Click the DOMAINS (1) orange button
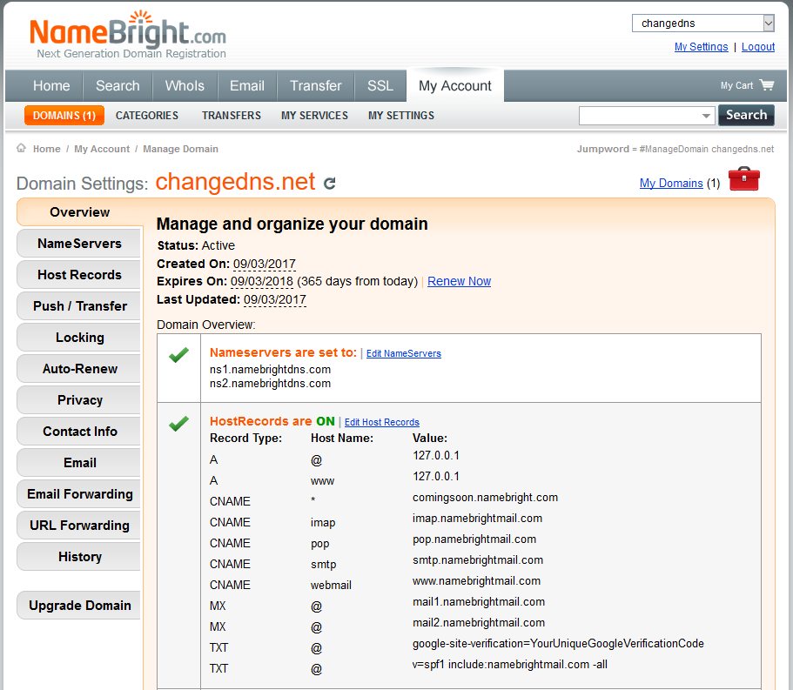Viewport: 793px width, 690px height. (64, 116)
